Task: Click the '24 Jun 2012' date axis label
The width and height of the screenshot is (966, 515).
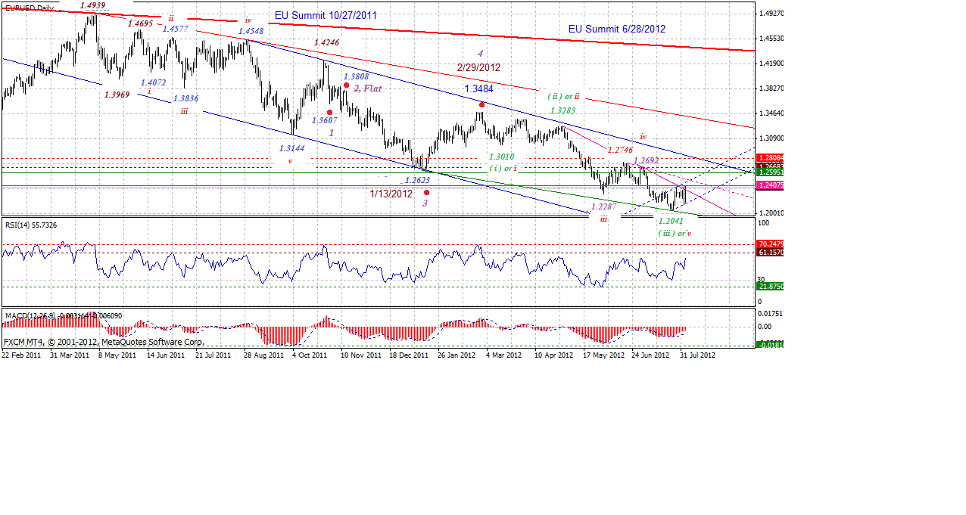Action: click(x=651, y=354)
